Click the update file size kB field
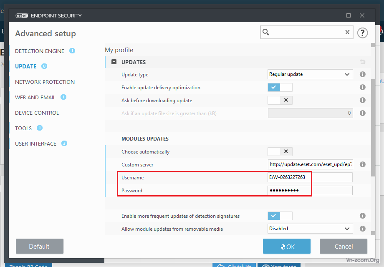 click(x=310, y=113)
